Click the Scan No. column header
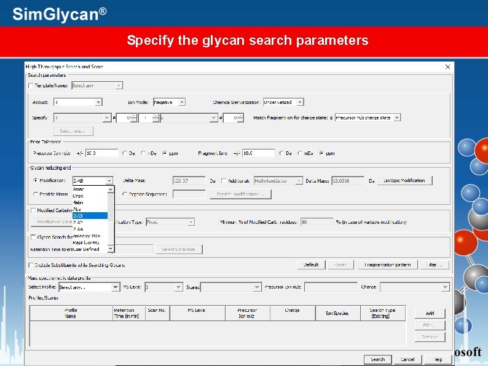This screenshot has height=366, width=488. [158, 313]
